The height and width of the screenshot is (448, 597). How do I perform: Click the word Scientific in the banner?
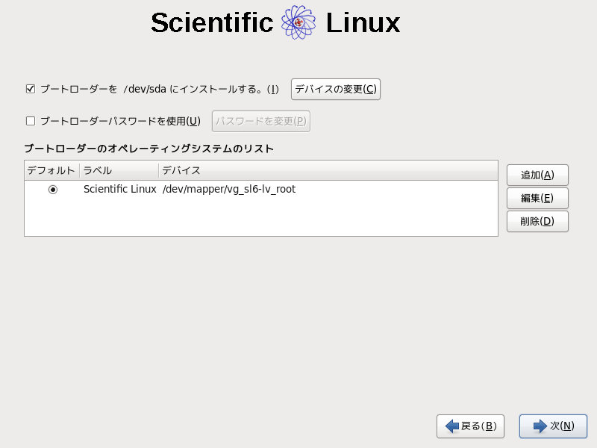click(212, 23)
